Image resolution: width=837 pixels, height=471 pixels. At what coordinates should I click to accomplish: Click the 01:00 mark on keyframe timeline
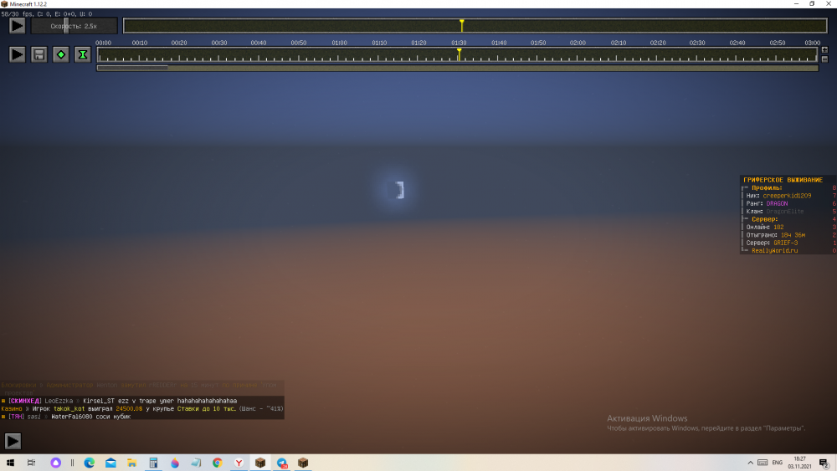tap(339, 43)
